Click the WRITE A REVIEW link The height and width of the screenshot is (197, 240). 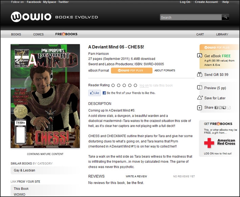point(136,176)
